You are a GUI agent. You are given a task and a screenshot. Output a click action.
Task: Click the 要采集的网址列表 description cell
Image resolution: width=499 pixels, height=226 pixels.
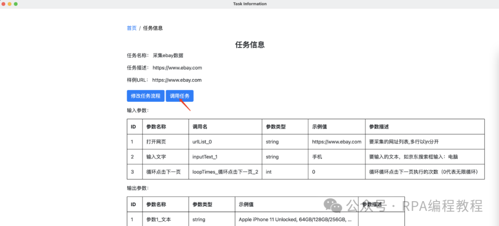425,142
